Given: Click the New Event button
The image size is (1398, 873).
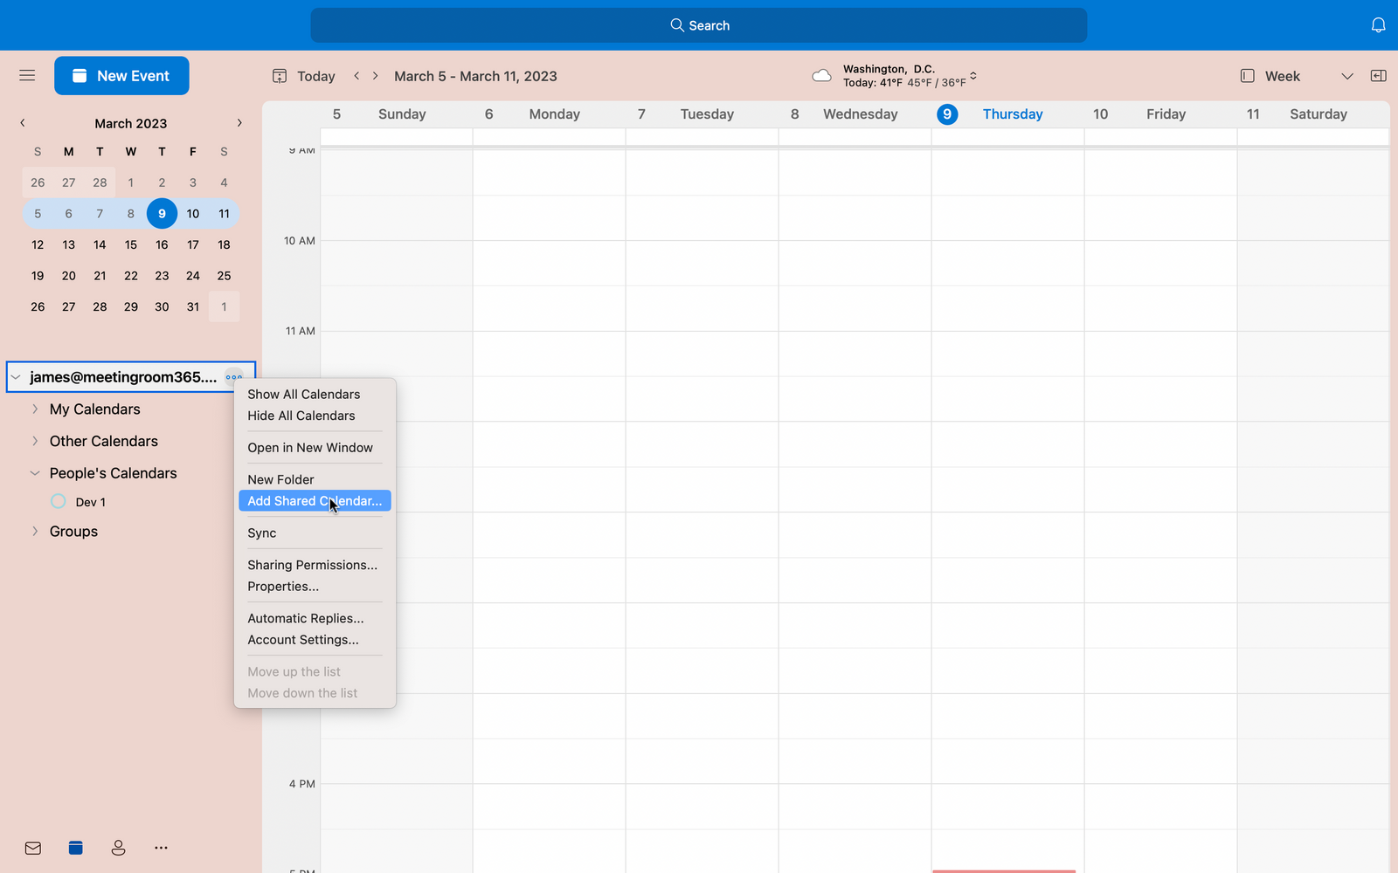Looking at the screenshot, I should (x=121, y=76).
